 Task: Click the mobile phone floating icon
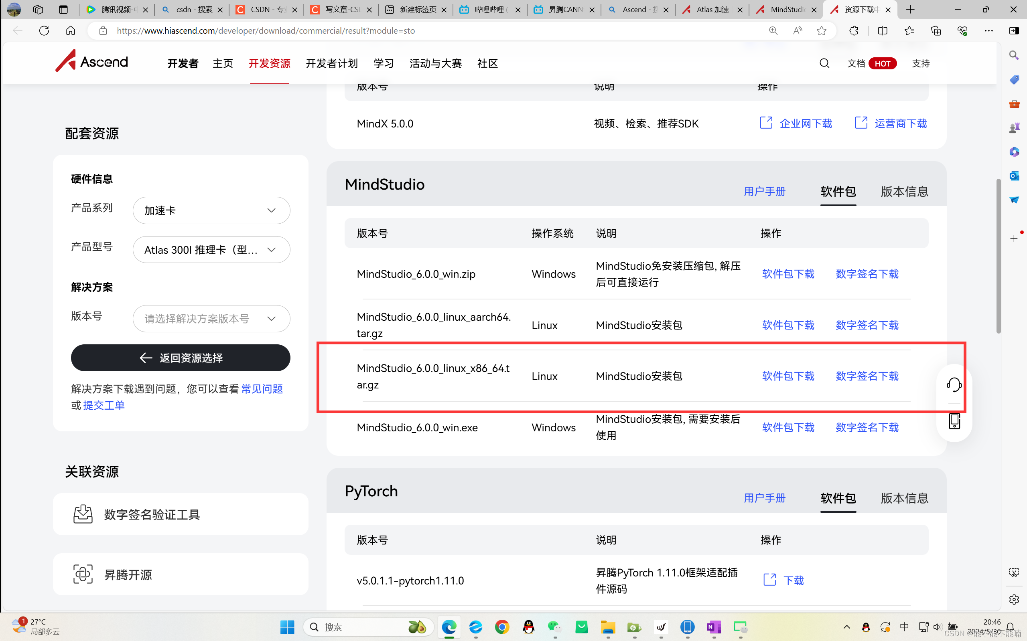pyautogui.click(x=954, y=421)
